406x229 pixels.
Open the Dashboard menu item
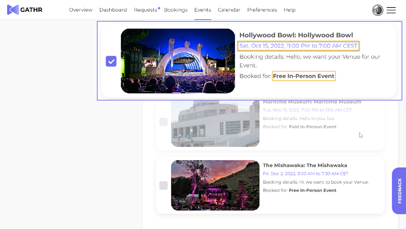tap(113, 10)
